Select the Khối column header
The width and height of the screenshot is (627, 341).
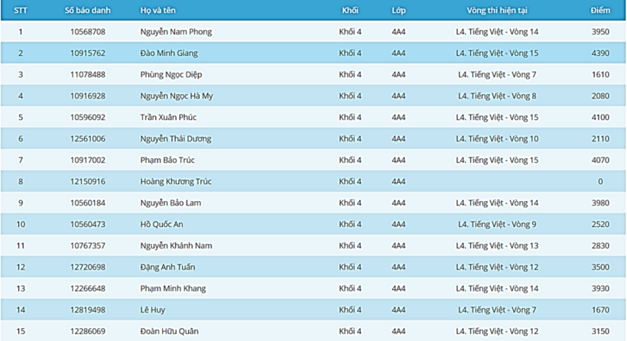click(x=350, y=11)
